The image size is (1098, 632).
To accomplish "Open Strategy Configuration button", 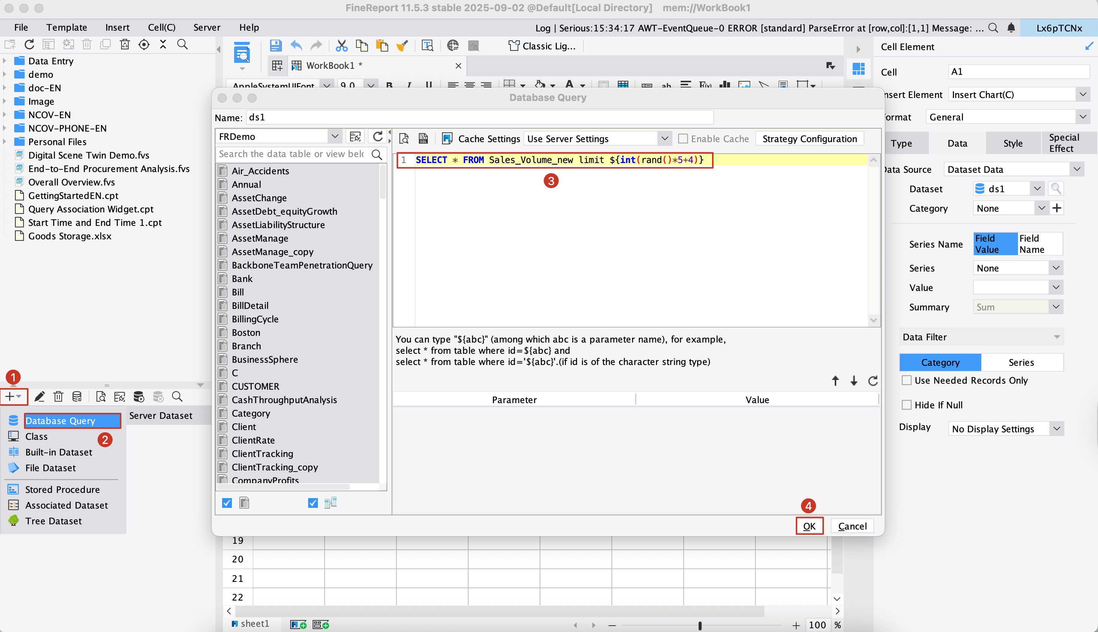I will coord(809,139).
